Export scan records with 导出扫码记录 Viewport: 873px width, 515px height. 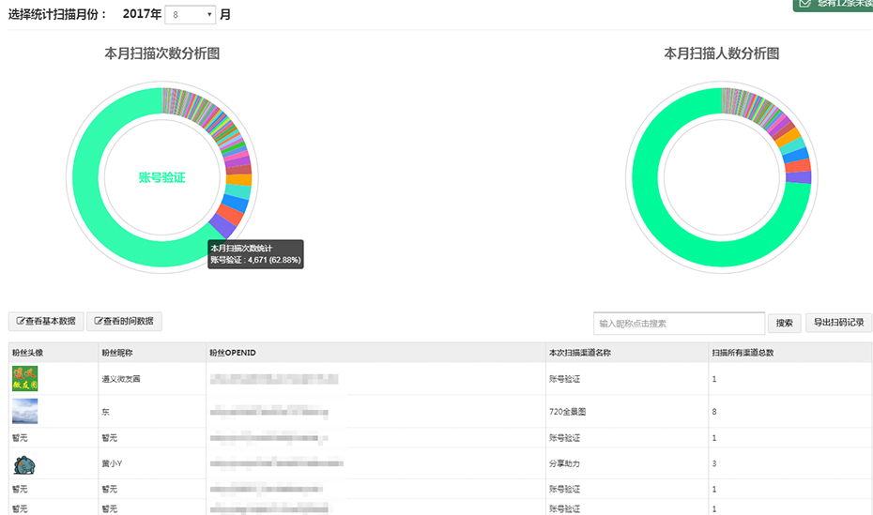(838, 324)
